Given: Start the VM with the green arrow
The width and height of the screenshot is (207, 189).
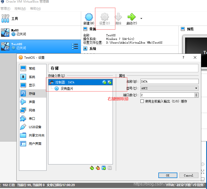Looking at the screenshot, I should (x=132, y=19).
